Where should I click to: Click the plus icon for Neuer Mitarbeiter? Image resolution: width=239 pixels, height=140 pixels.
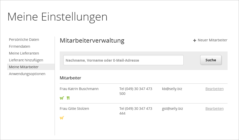click(195, 40)
